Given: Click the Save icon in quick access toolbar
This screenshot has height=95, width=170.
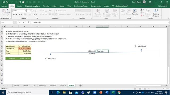Looking at the screenshot, I should pyautogui.click(x=3, y=2).
